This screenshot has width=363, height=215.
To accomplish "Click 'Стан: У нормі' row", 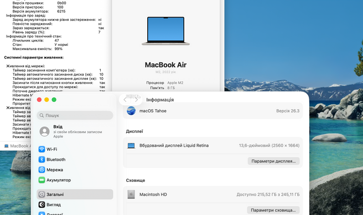I will coord(40,45).
